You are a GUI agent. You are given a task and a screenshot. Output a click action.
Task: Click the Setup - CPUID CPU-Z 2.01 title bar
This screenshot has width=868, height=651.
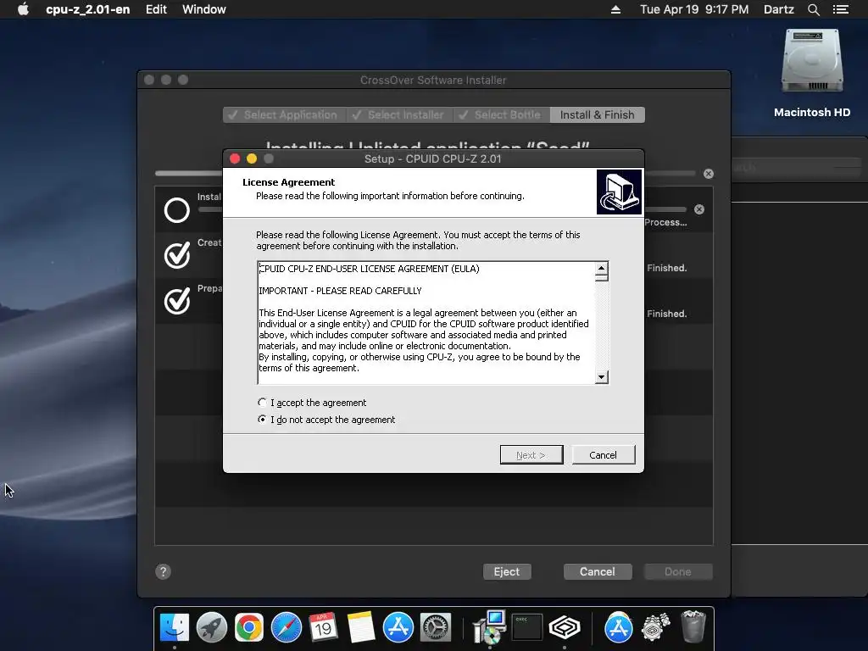pos(433,159)
